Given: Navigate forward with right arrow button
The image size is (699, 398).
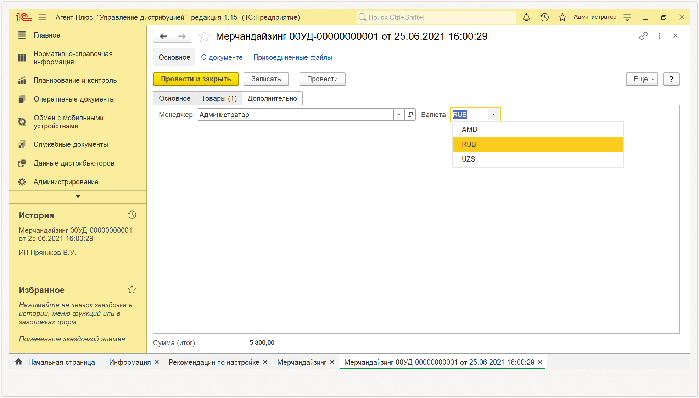Looking at the screenshot, I should tap(182, 36).
